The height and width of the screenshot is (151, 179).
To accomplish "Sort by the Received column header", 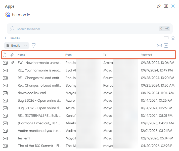I will [146, 55].
